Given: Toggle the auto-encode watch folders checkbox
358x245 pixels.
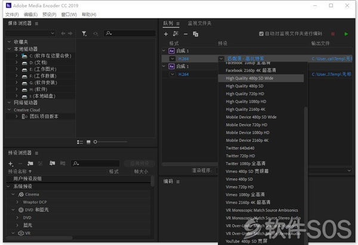Looking at the screenshot, I should tap(261, 34).
